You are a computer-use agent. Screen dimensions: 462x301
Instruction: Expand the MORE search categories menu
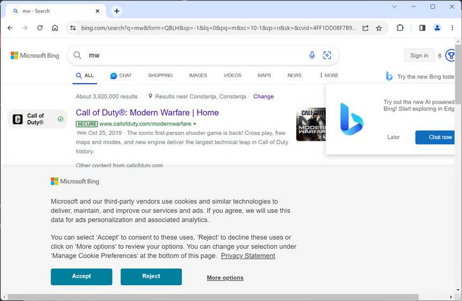329,75
